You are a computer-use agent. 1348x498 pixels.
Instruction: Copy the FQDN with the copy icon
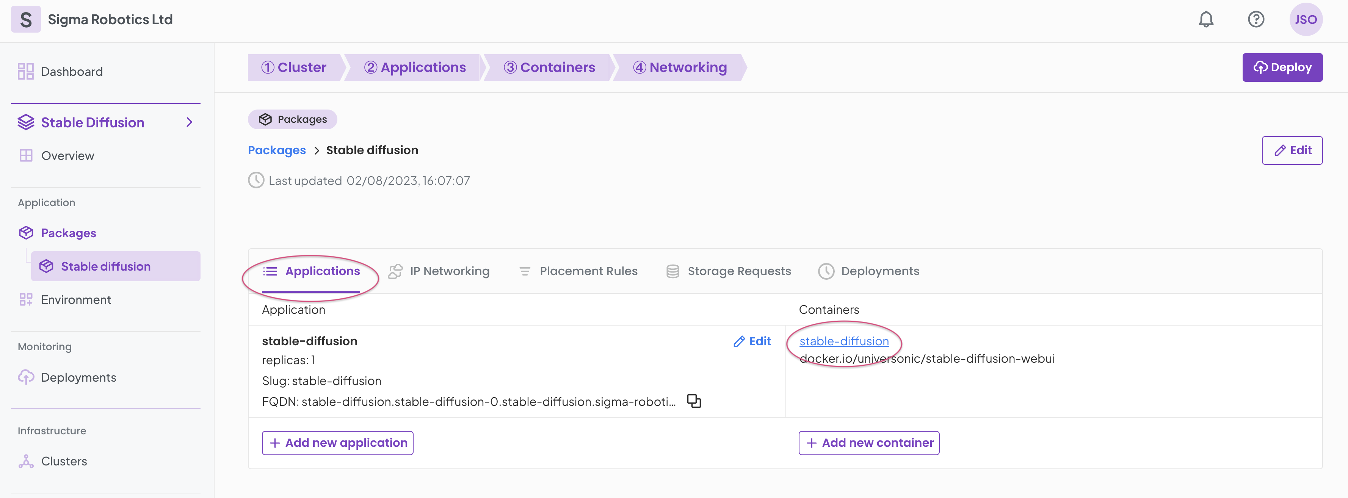[x=694, y=401]
